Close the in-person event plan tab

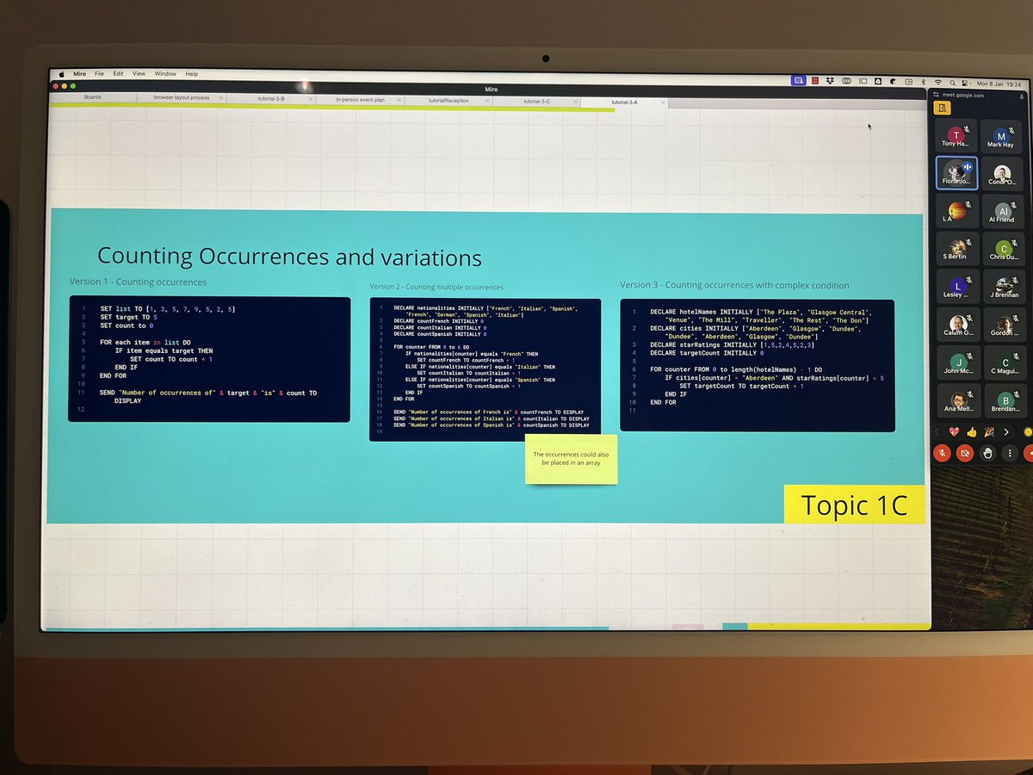pyautogui.click(x=399, y=100)
